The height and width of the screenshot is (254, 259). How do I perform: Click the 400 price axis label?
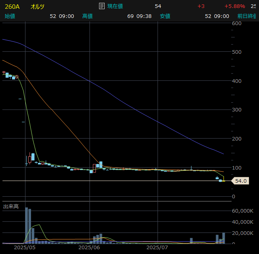click(x=237, y=81)
